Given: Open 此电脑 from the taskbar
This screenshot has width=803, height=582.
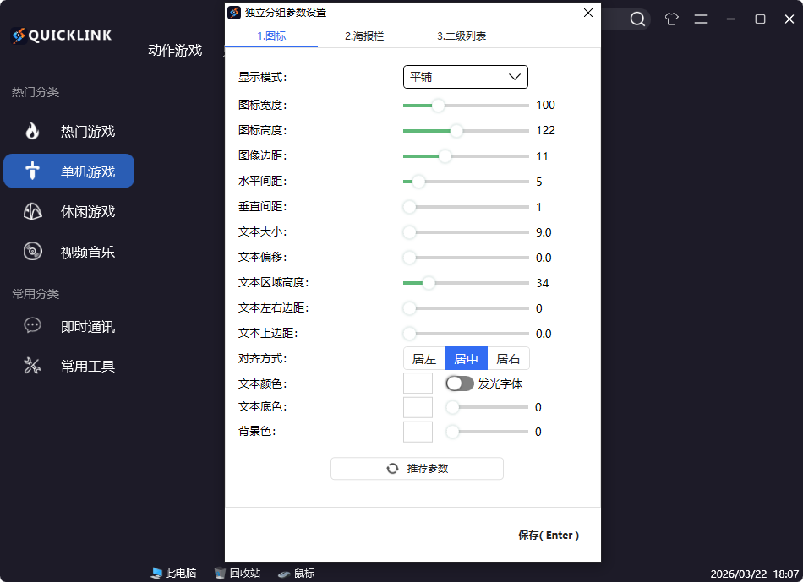Looking at the screenshot, I should point(172,573).
